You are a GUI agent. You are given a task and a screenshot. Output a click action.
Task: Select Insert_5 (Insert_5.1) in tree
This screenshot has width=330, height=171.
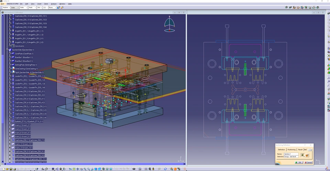tap(23, 136)
